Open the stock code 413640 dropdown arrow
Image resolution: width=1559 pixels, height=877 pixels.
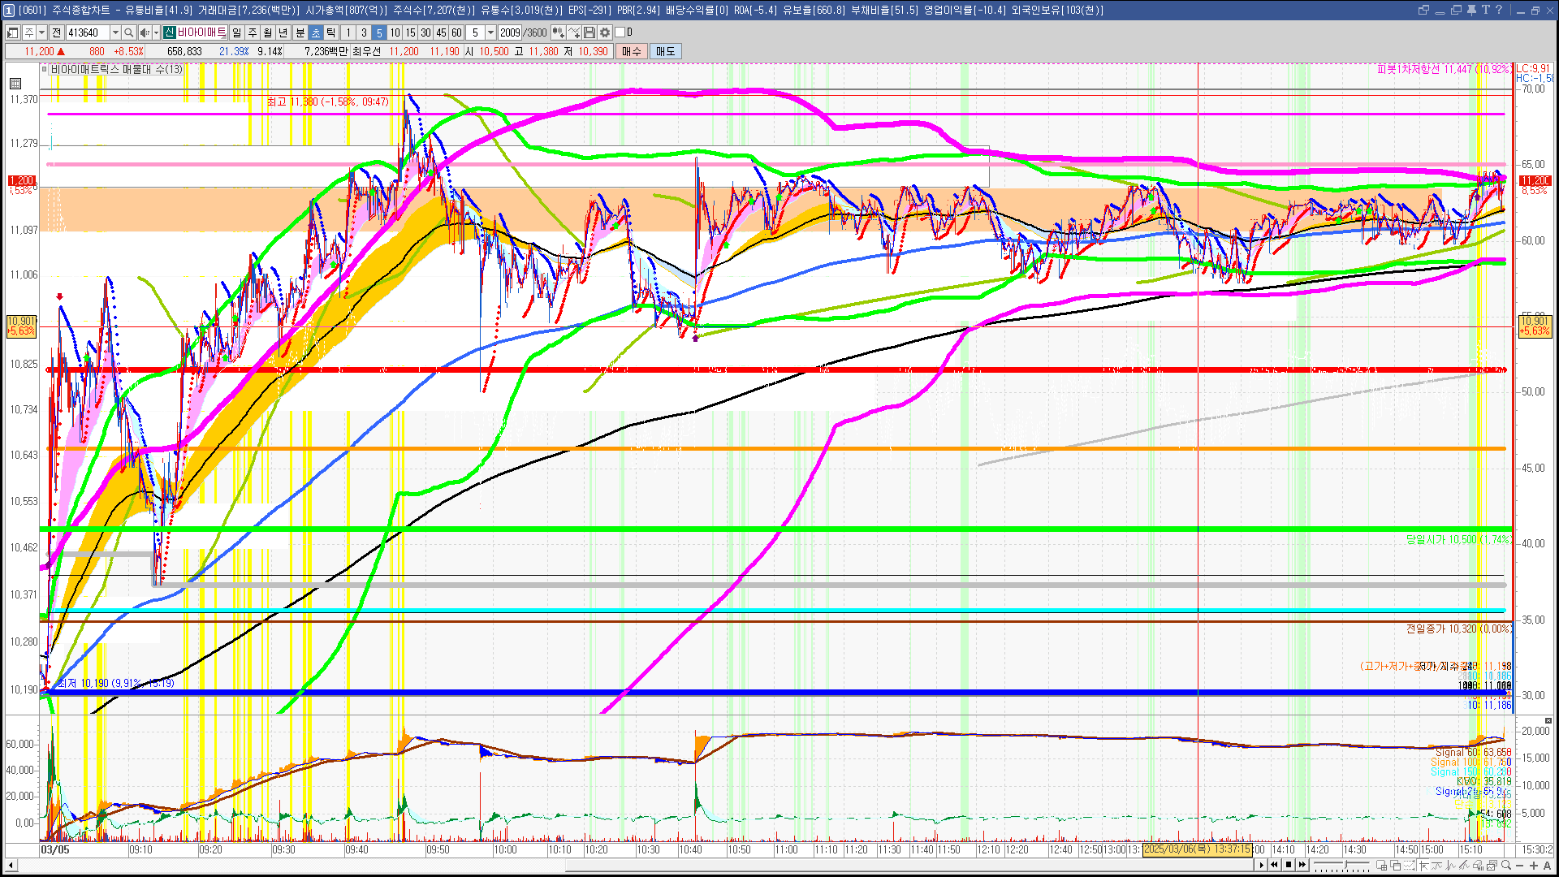(115, 32)
